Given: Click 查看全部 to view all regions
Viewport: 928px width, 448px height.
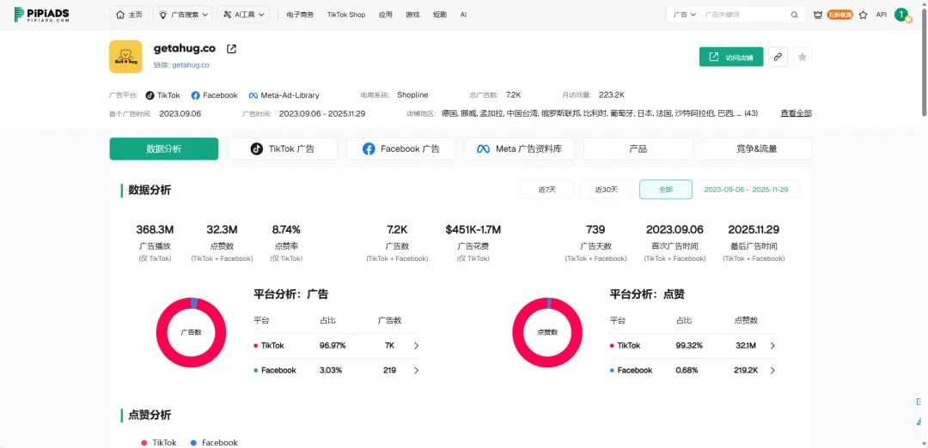Looking at the screenshot, I should coord(795,113).
